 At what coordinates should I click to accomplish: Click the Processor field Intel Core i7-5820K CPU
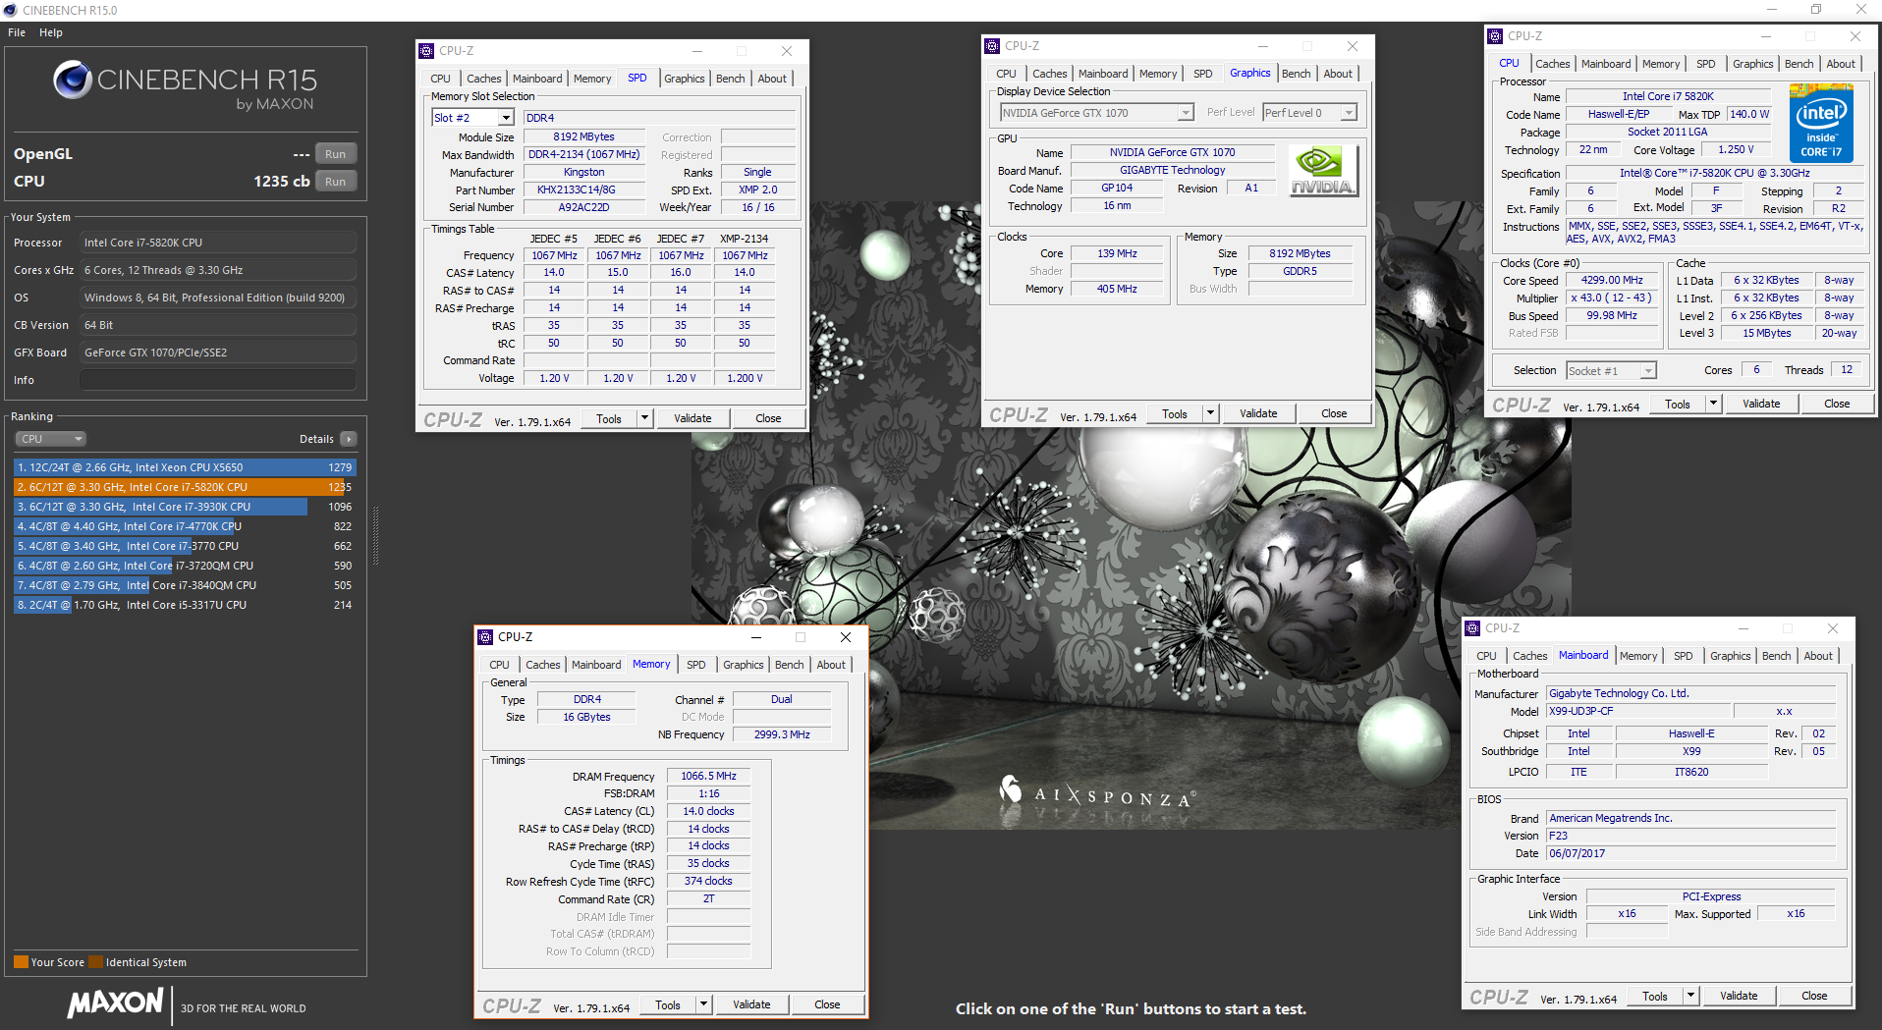tap(218, 243)
